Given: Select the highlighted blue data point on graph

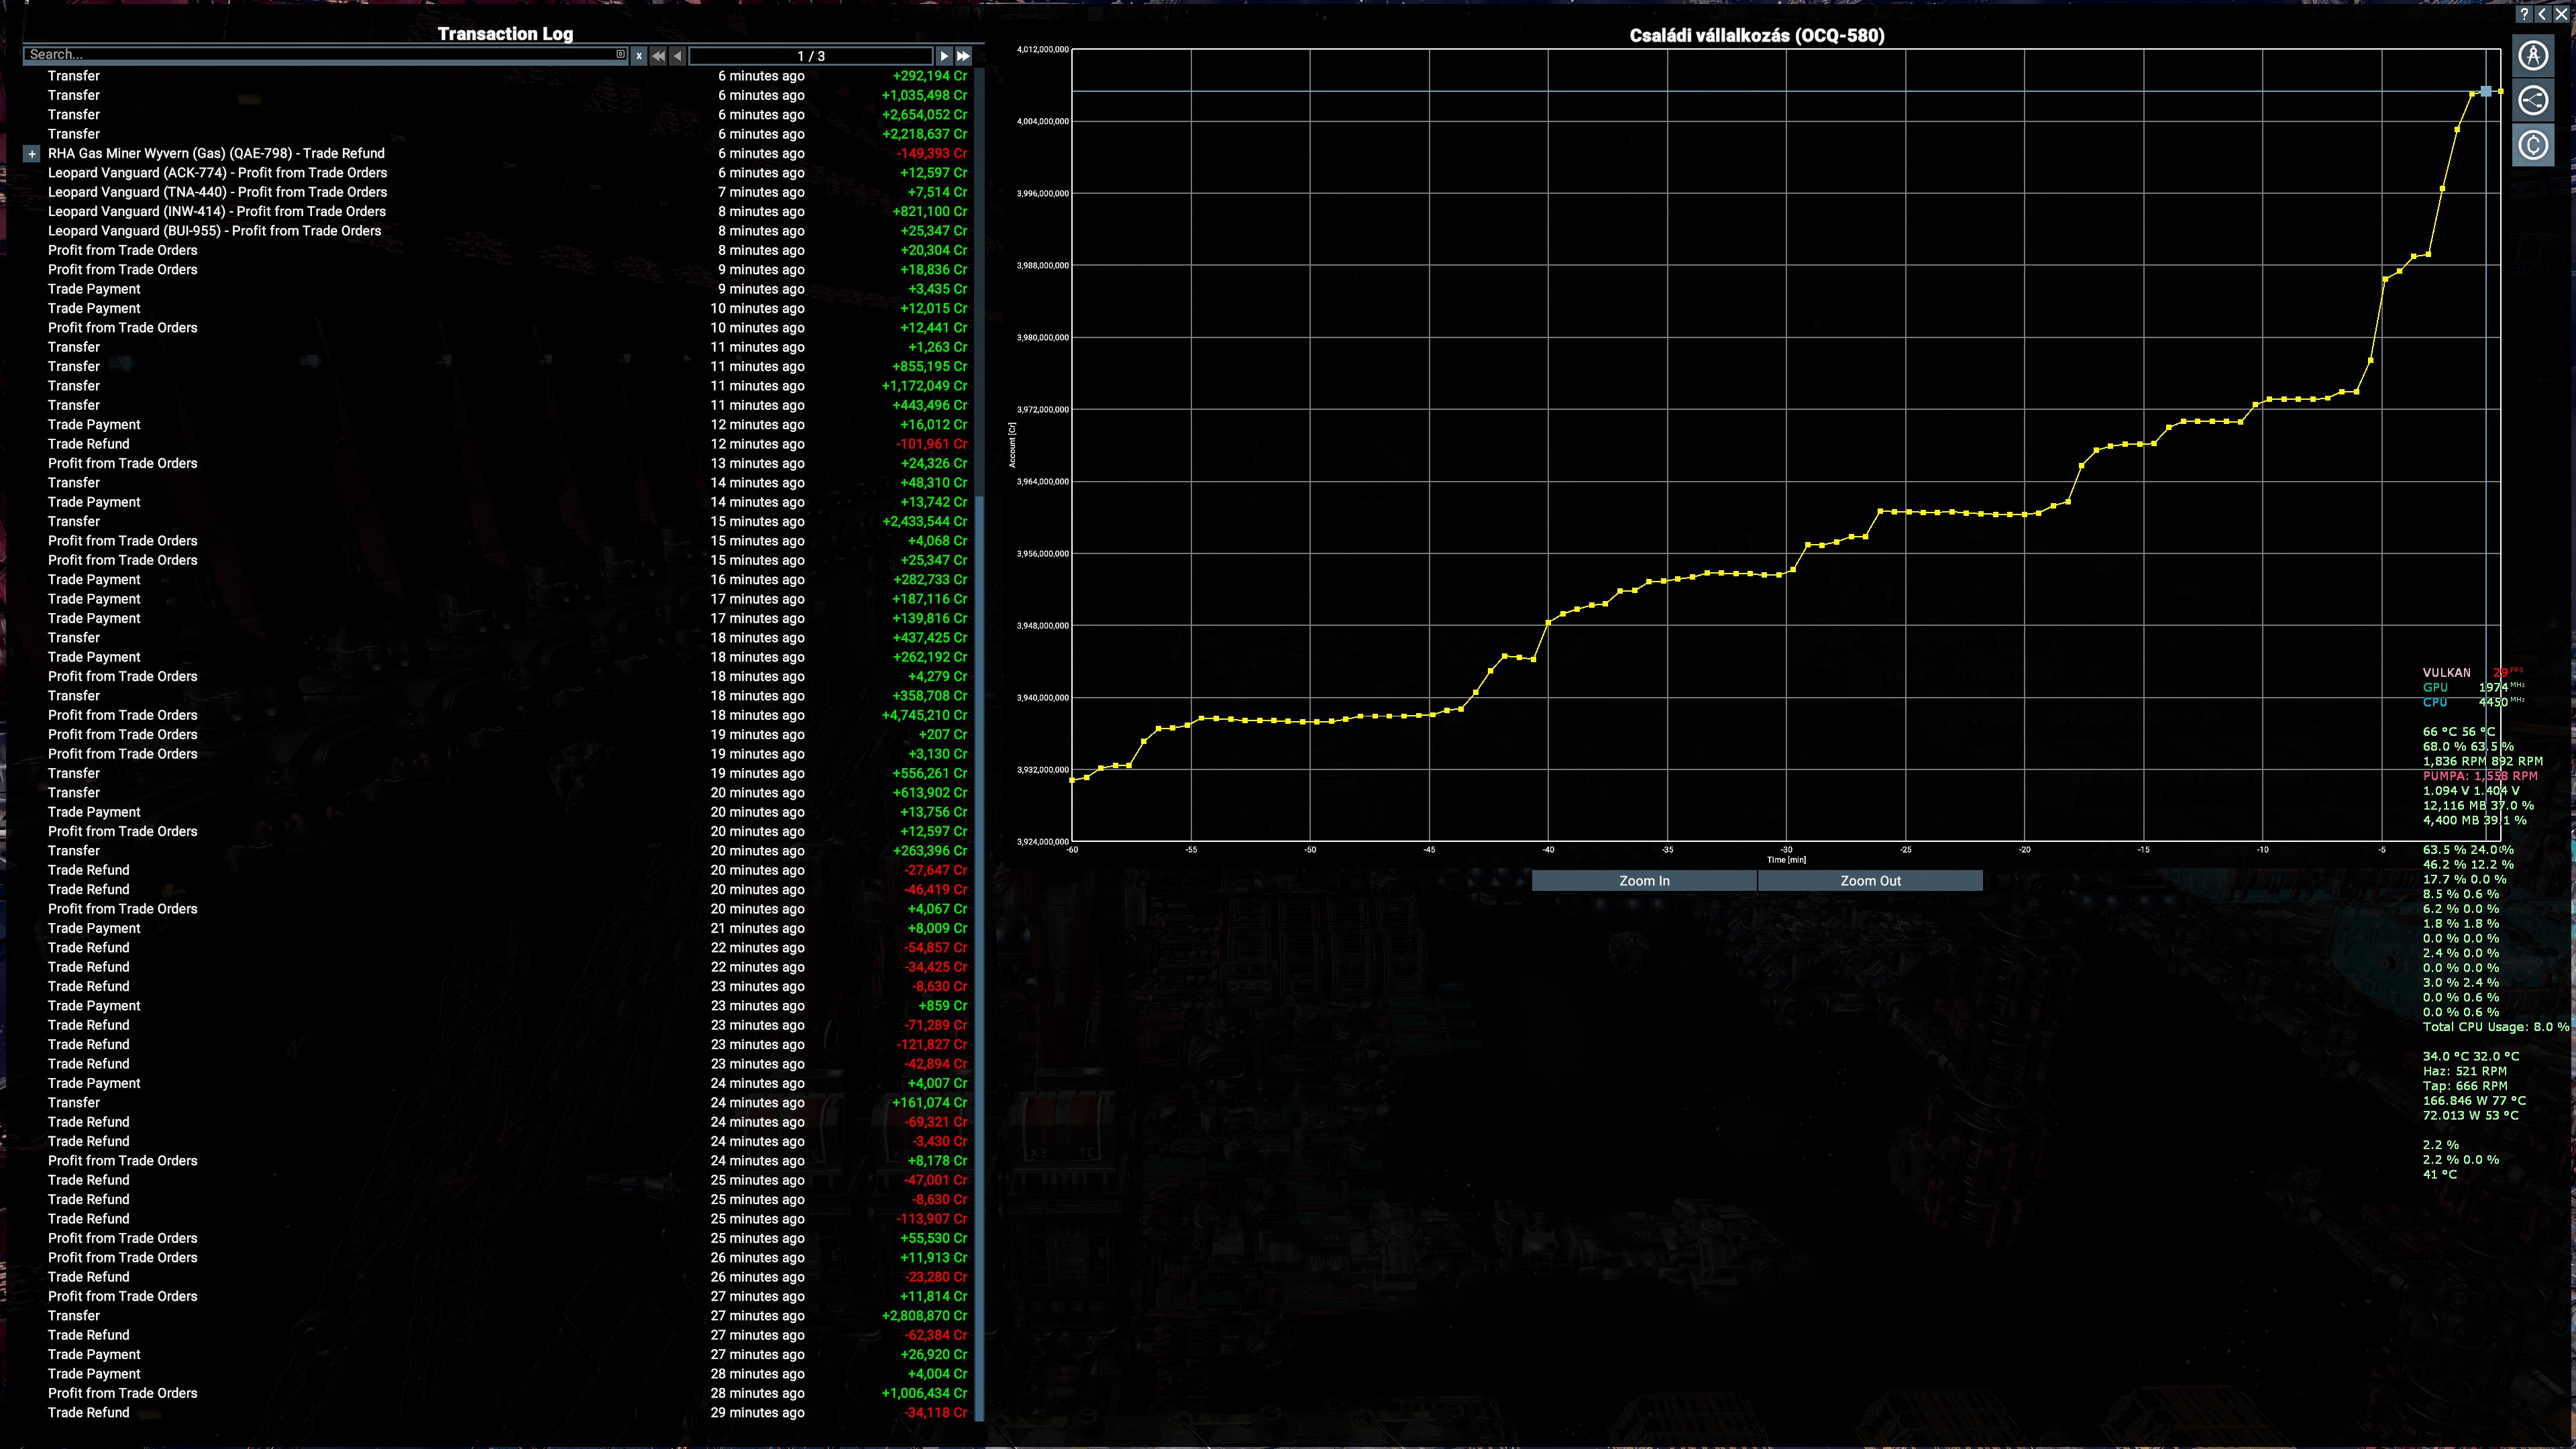Looking at the screenshot, I should [x=2486, y=91].
